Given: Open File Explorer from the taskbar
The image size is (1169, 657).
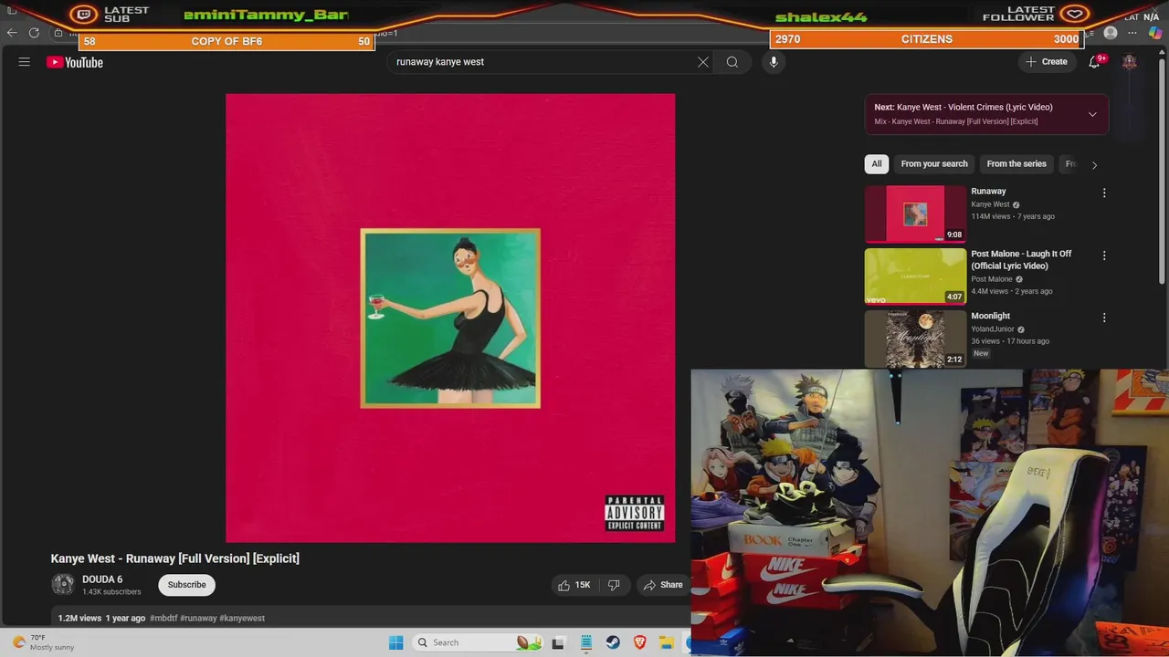Looking at the screenshot, I should click(x=668, y=642).
